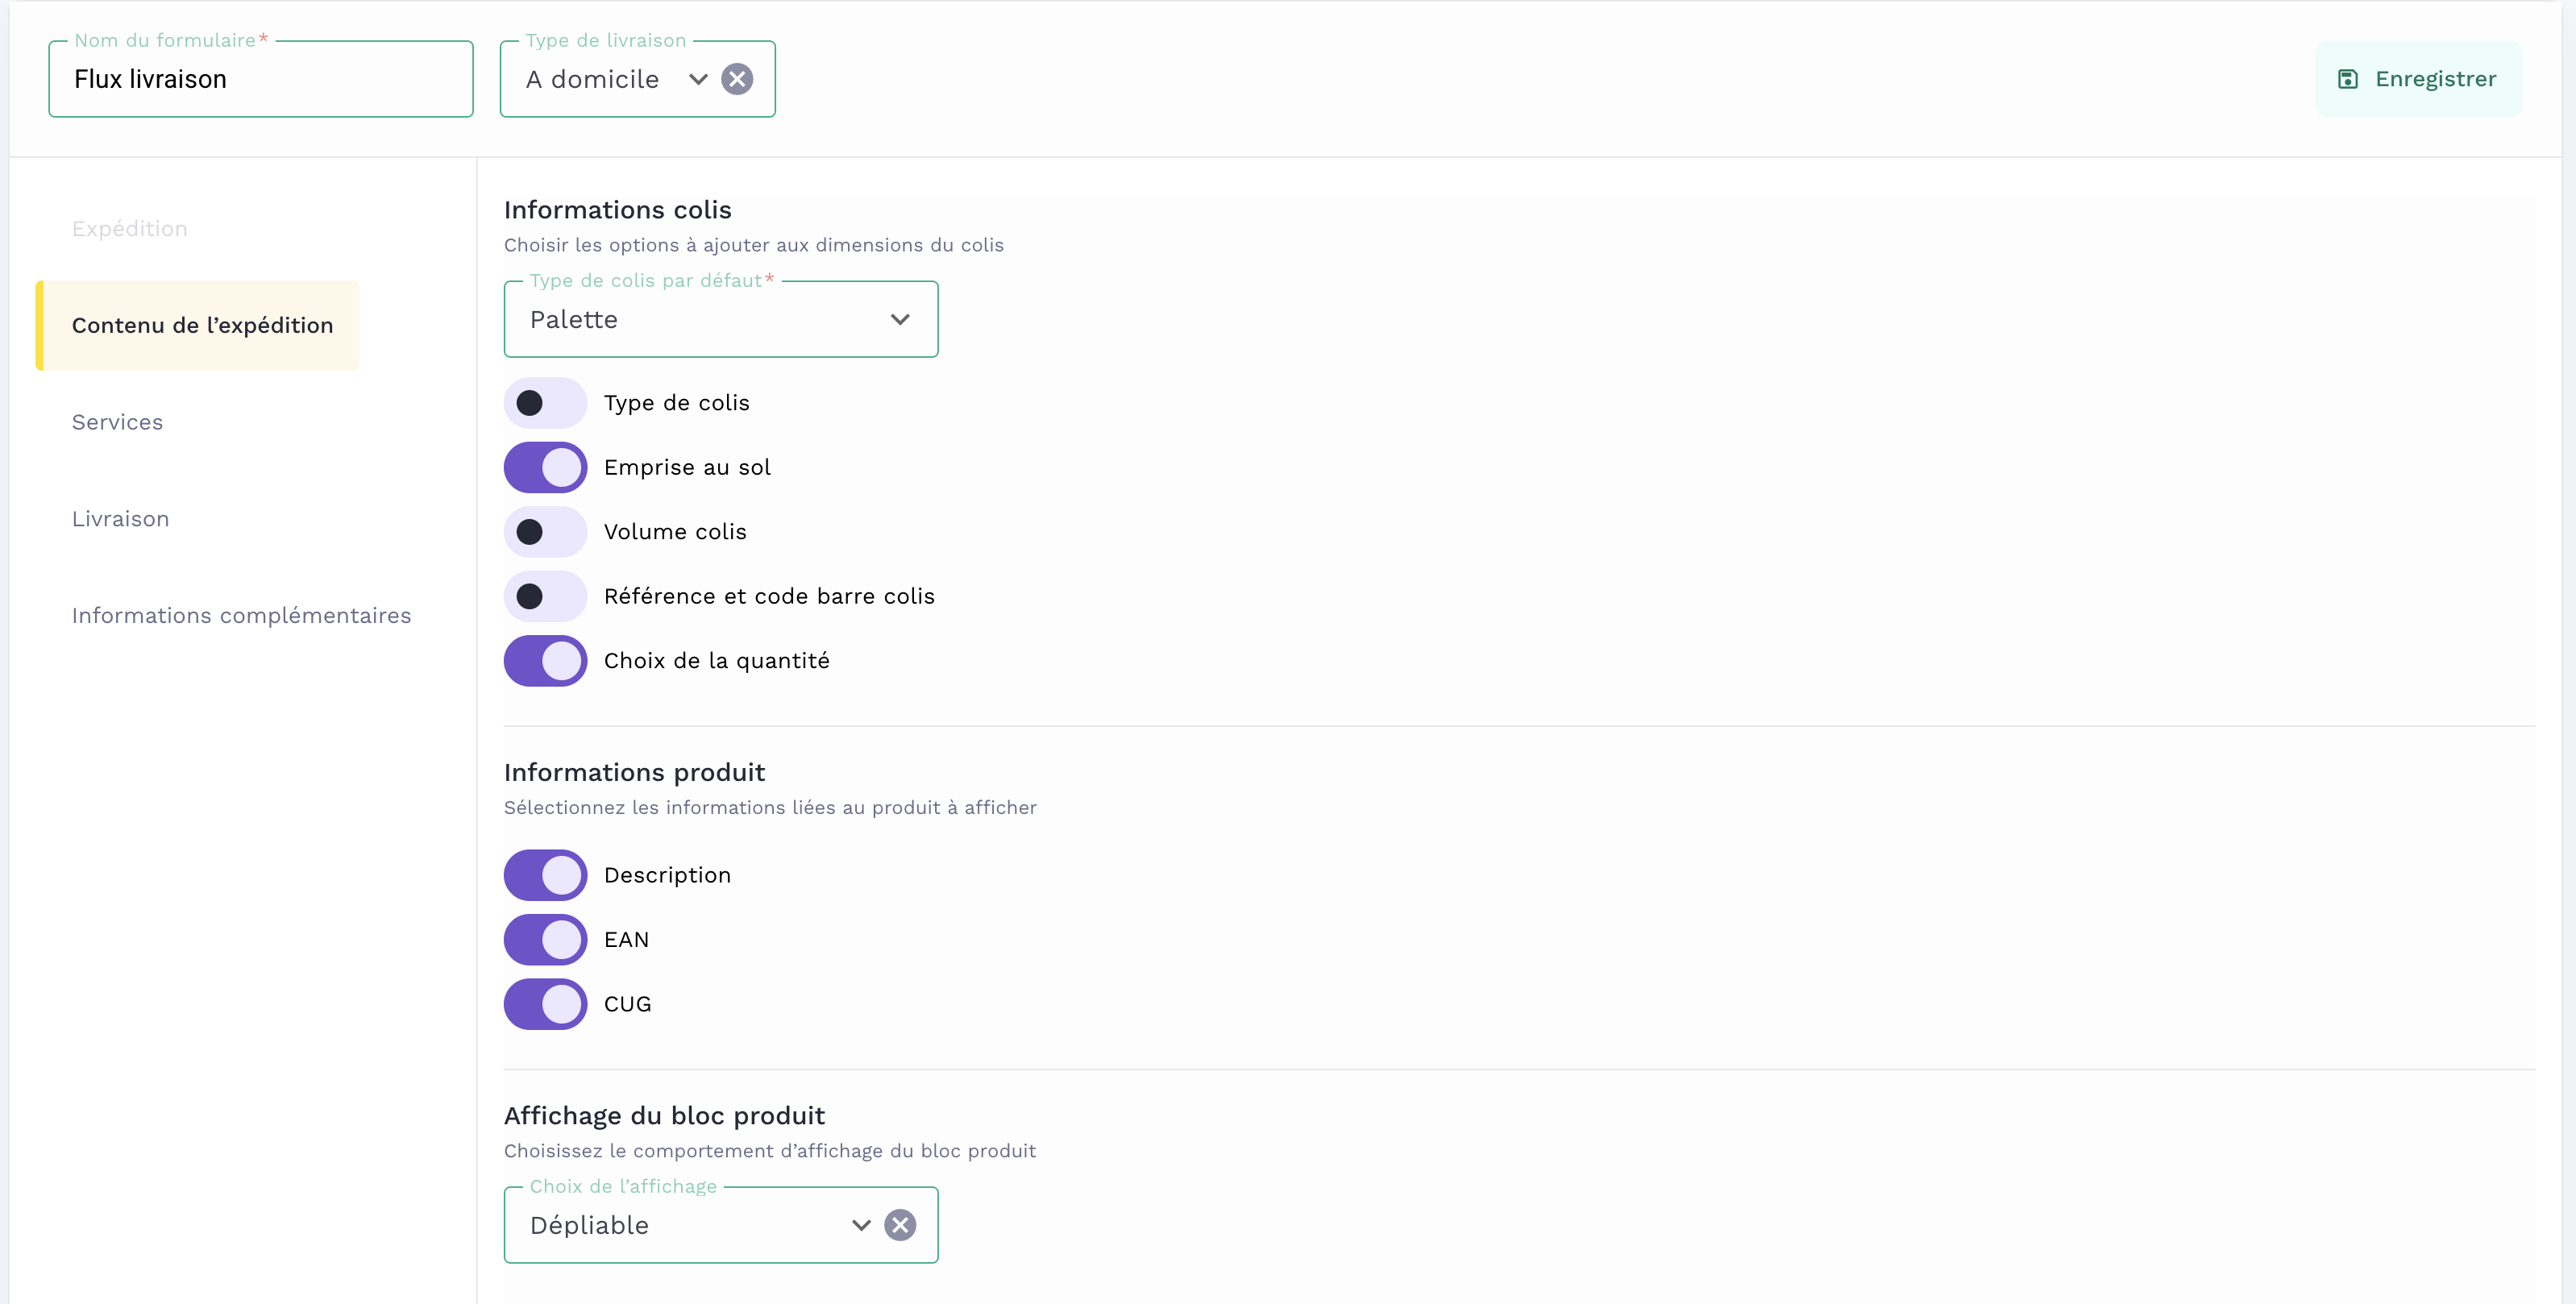The width and height of the screenshot is (2576, 1304).
Task: Disable the Description toggle
Action: click(x=545, y=875)
